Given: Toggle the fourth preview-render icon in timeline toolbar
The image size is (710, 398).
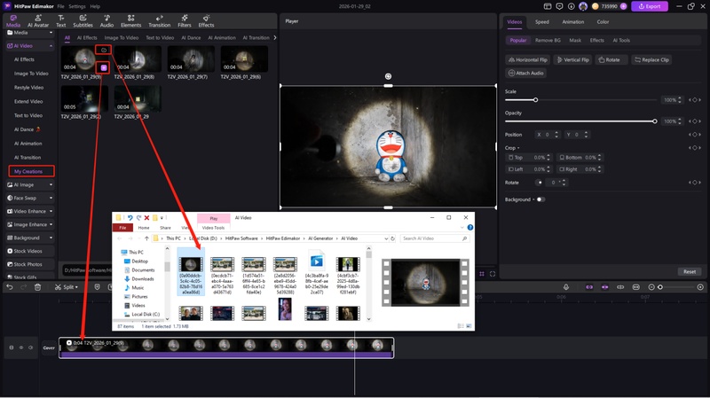Looking at the screenshot, I should point(635,287).
